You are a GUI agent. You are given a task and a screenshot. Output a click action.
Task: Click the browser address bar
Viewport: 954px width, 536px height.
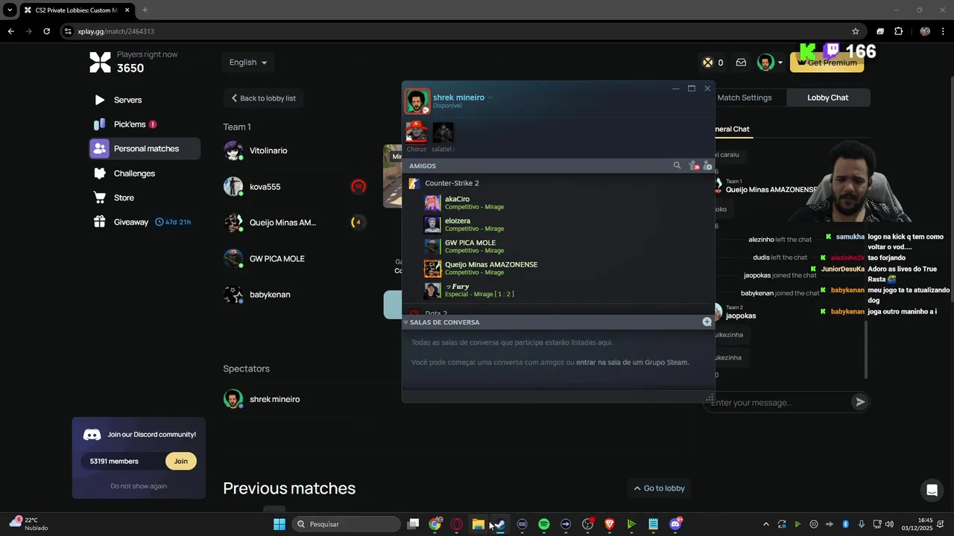(462, 31)
